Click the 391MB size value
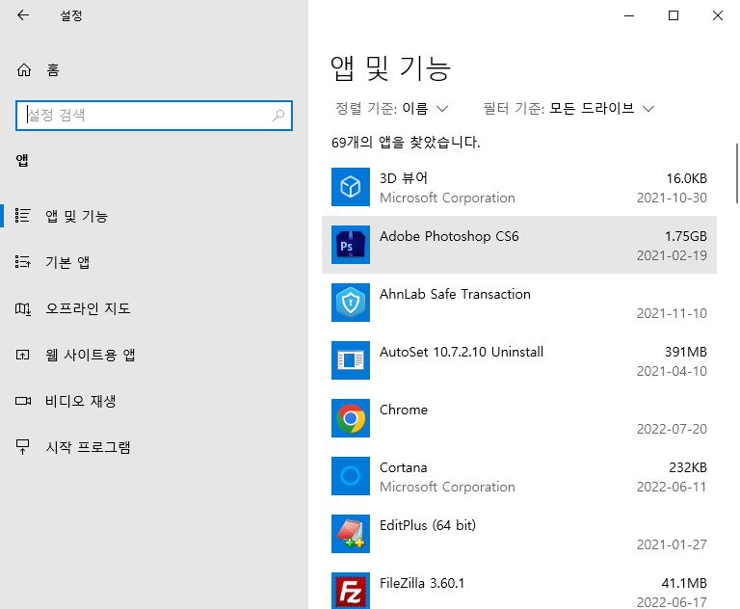Screen dimensions: 740x609 (x=686, y=352)
